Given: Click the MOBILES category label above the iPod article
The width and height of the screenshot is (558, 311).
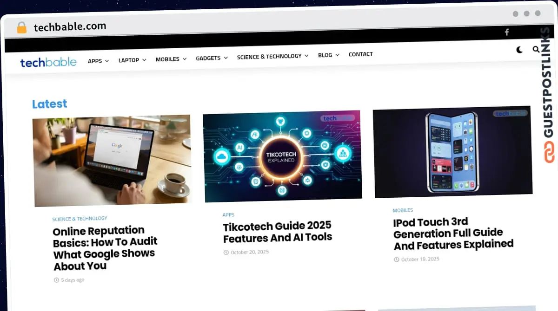Looking at the screenshot, I should tap(403, 210).
